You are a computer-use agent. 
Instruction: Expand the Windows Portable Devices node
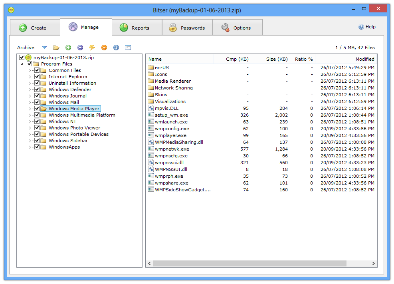tap(30, 135)
